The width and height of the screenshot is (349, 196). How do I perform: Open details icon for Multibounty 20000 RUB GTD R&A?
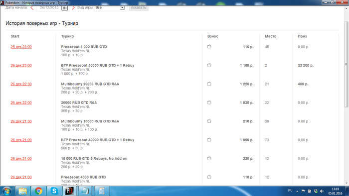tap(209, 84)
